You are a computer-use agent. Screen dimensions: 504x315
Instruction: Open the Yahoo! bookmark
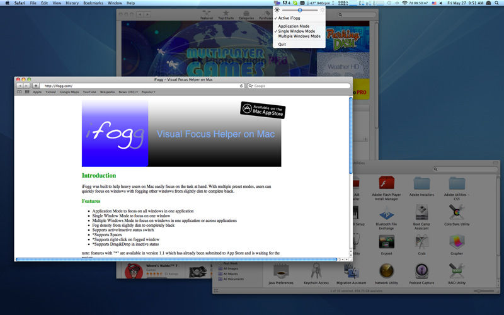point(50,92)
